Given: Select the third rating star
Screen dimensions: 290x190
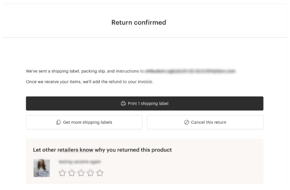Looking at the screenshot, I should tap(81, 173).
